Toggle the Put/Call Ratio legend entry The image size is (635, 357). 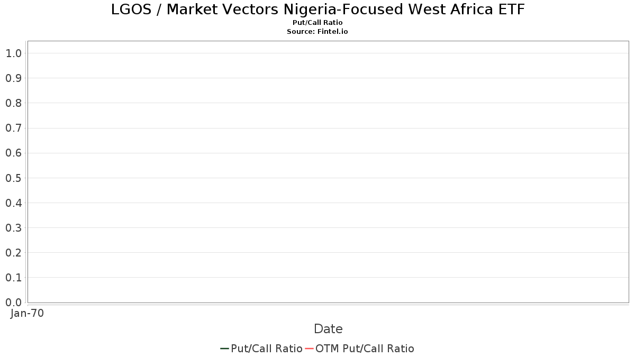click(266, 349)
